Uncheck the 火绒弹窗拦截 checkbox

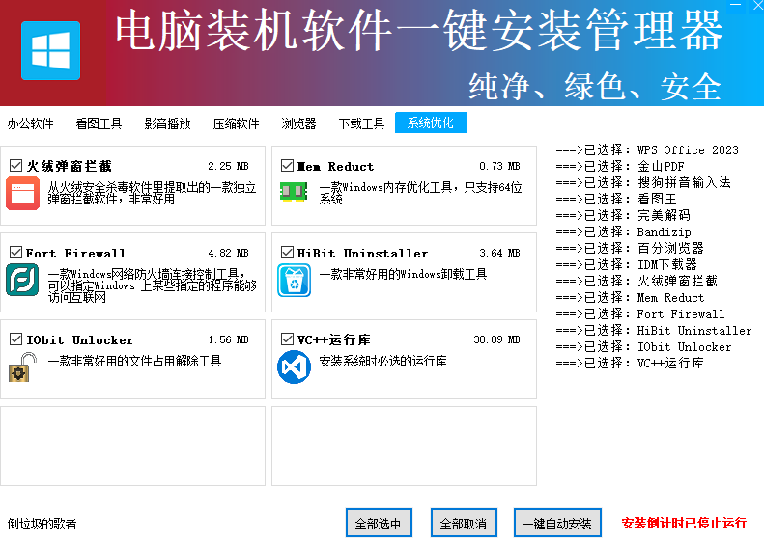coord(15,166)
